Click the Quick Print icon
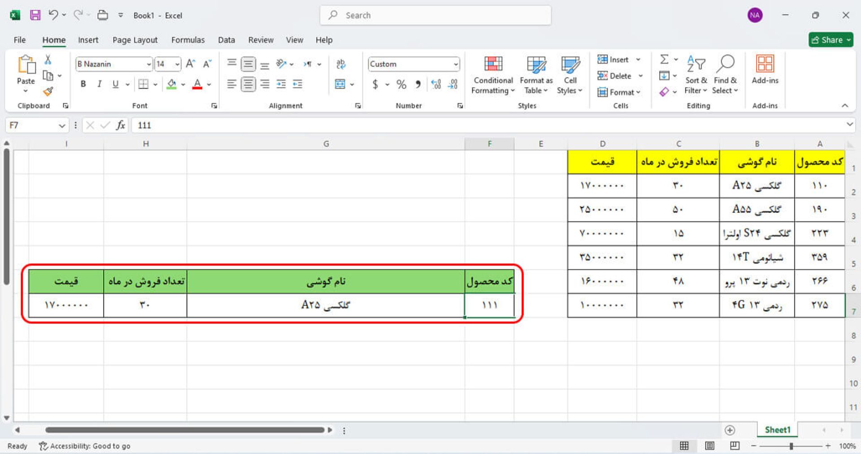This screenshot has width=861, height=454. (x=103, y=15)
